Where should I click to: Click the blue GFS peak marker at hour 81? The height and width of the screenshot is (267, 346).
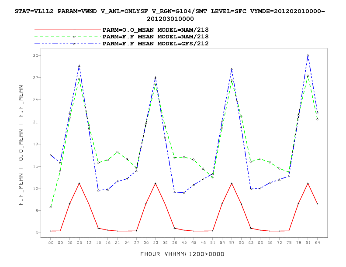308,55
